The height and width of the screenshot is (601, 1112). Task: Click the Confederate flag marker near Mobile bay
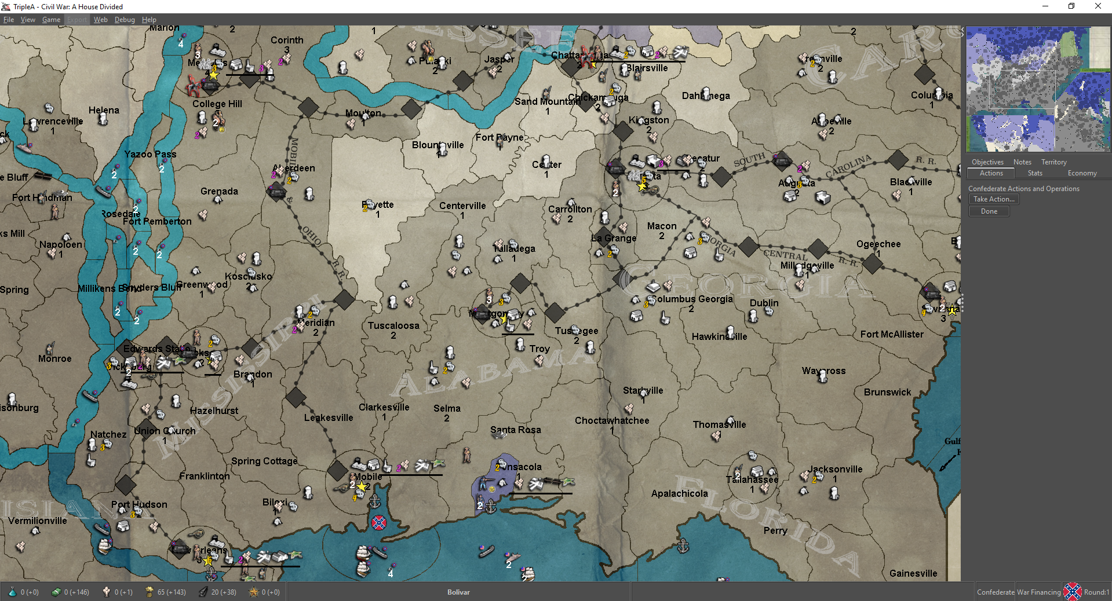(378, 523)
